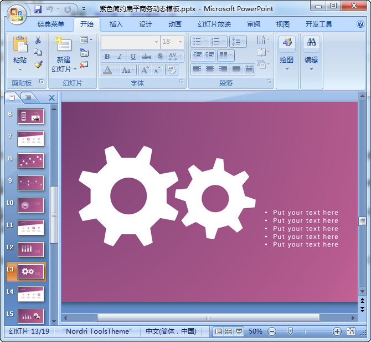
Task: Open PowerPoint help question mark
Action: coord(360,24)
